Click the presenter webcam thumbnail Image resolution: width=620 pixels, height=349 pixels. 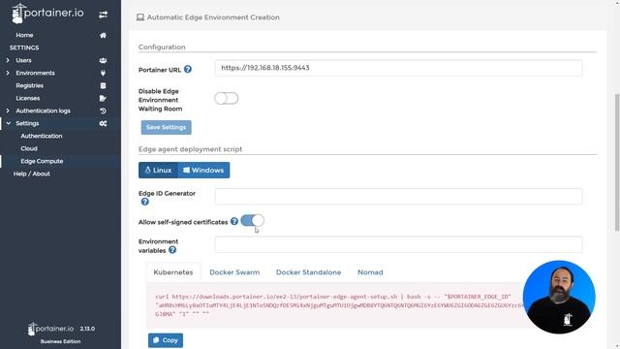tap(559, 297)
